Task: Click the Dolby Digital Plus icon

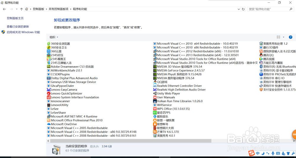Action: click(x=49, y=78)
